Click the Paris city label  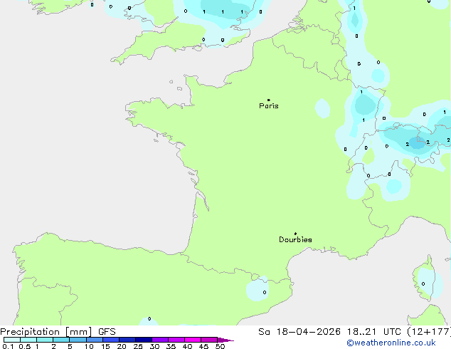[269, 106]
